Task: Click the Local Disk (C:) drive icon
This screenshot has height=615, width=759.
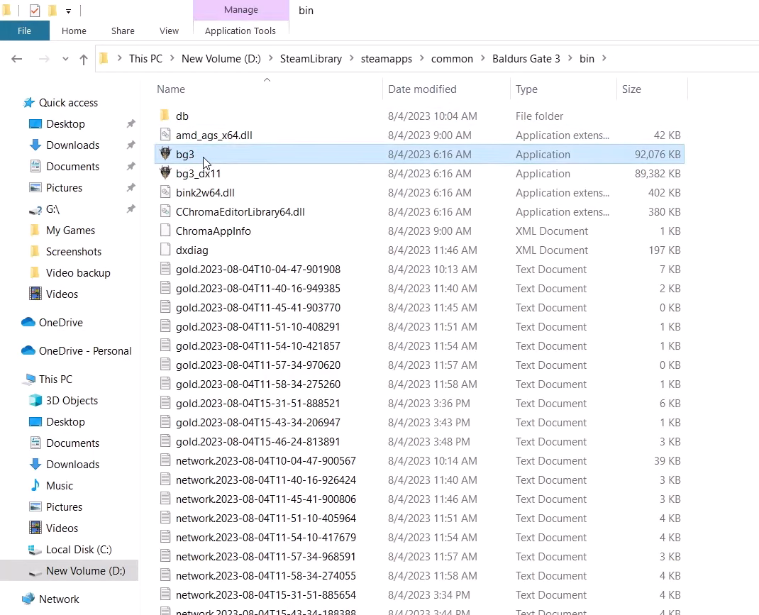Action: click(35, 550)
